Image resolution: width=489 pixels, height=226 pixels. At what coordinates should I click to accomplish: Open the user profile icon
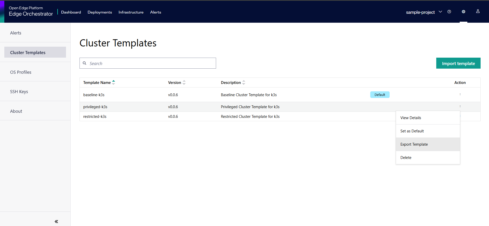pyautogui.click(x=478, y=11)
